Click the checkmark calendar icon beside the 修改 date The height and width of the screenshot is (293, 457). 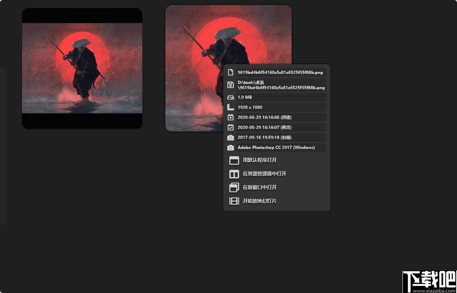231,127
